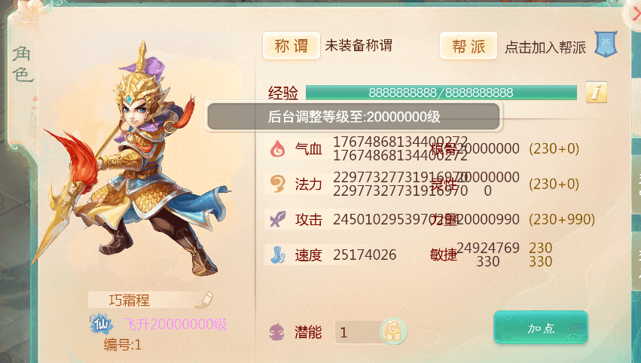Click the purple sword 攻击 icon
This screenshot has width=641, height=363.
tap(278, 219)
